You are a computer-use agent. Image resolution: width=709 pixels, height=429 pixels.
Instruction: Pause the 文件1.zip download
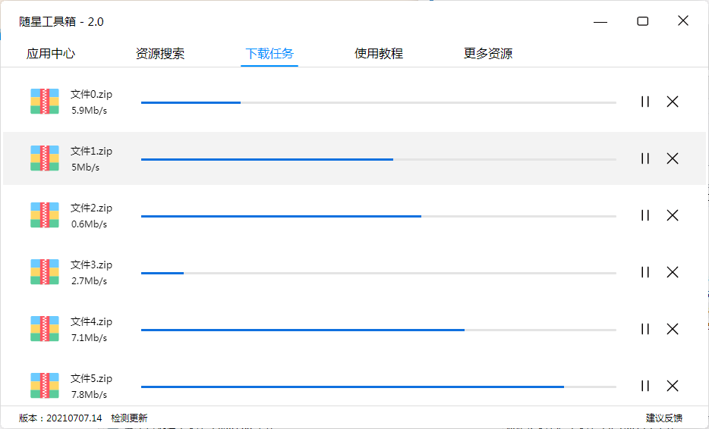645,158
